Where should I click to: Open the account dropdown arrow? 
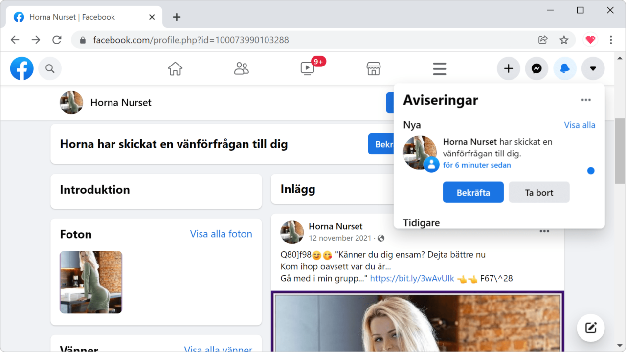click(x=593, y=69)
